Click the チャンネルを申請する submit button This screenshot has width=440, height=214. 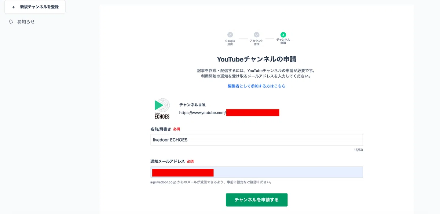[x=257, y=200]
